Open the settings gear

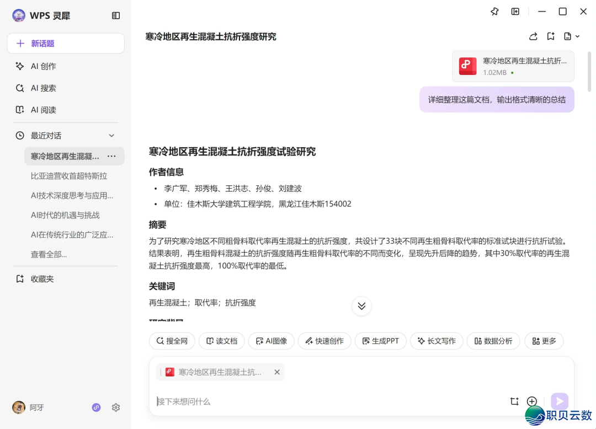[116, 407]
